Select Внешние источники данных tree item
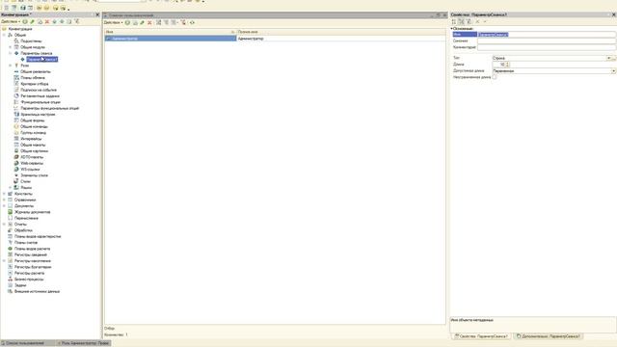 (x=37, y=291)
